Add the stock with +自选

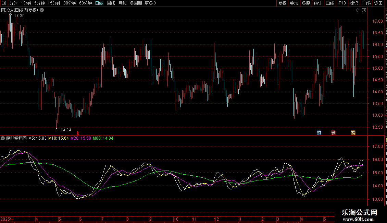click(x=366, y=3)
